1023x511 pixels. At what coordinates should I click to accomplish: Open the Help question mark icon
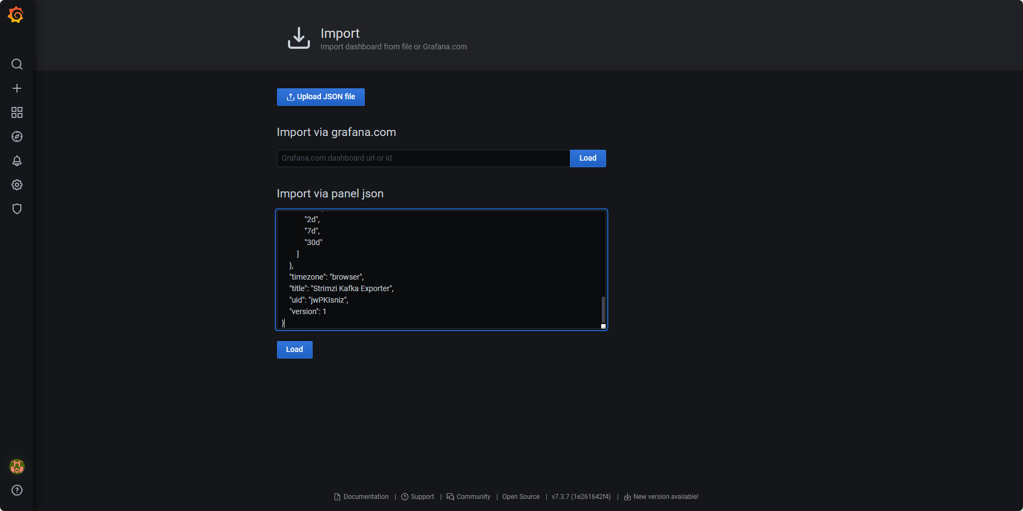(17, 490)
